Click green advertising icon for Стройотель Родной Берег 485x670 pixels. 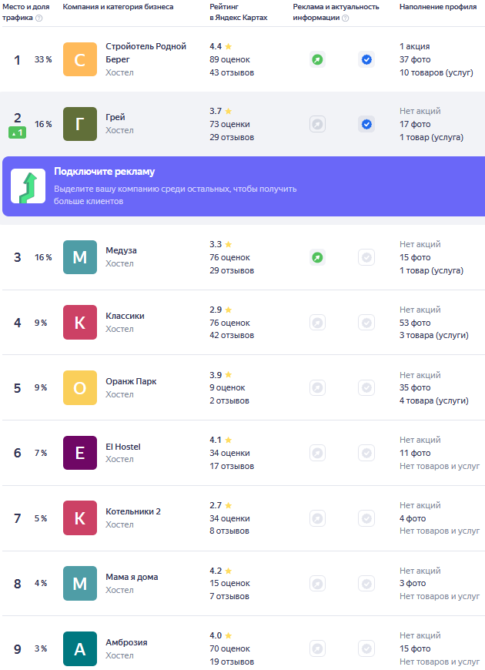tap(317, 59)
